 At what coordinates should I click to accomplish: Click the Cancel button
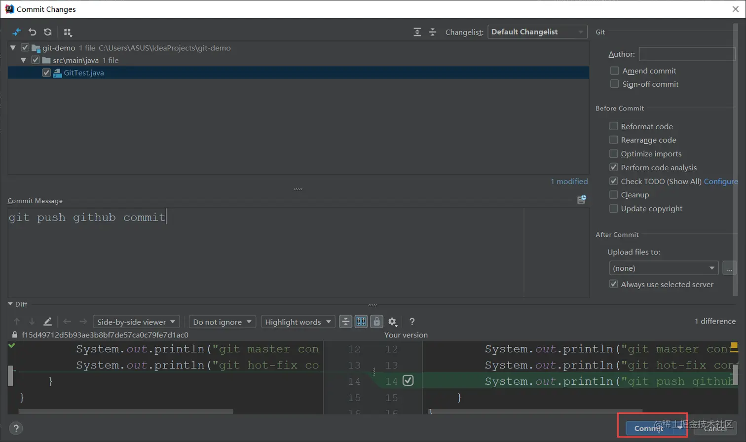(715, 428)
